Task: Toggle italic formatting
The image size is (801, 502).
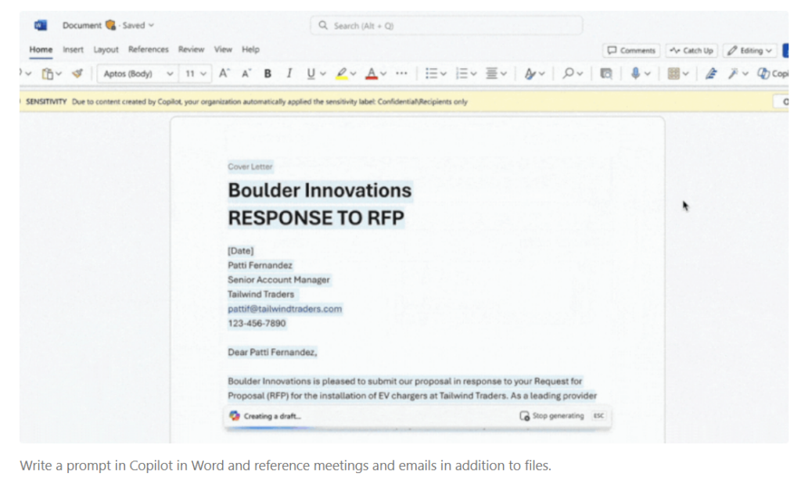Action: [289, 74]
